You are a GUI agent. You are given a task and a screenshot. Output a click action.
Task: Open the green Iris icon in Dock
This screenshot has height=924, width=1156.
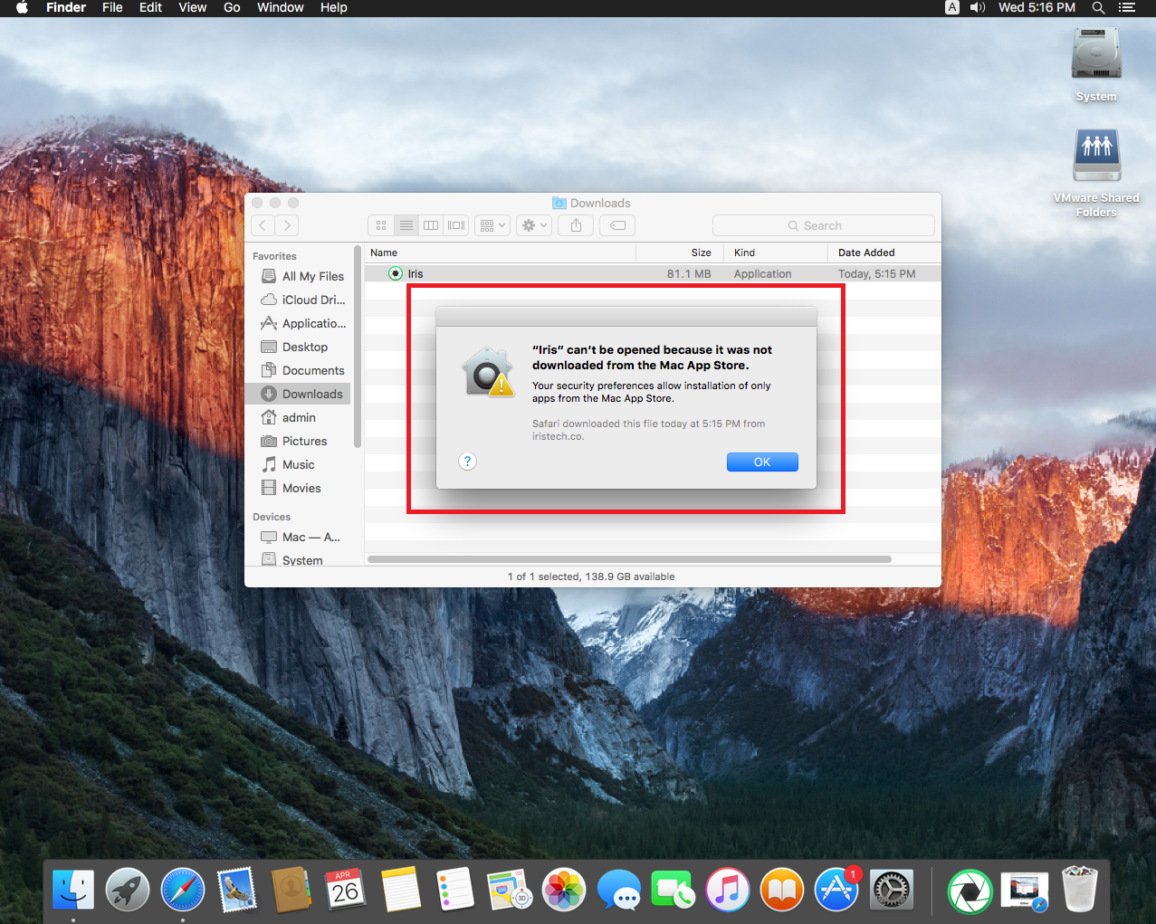click(x=970, y=891)
